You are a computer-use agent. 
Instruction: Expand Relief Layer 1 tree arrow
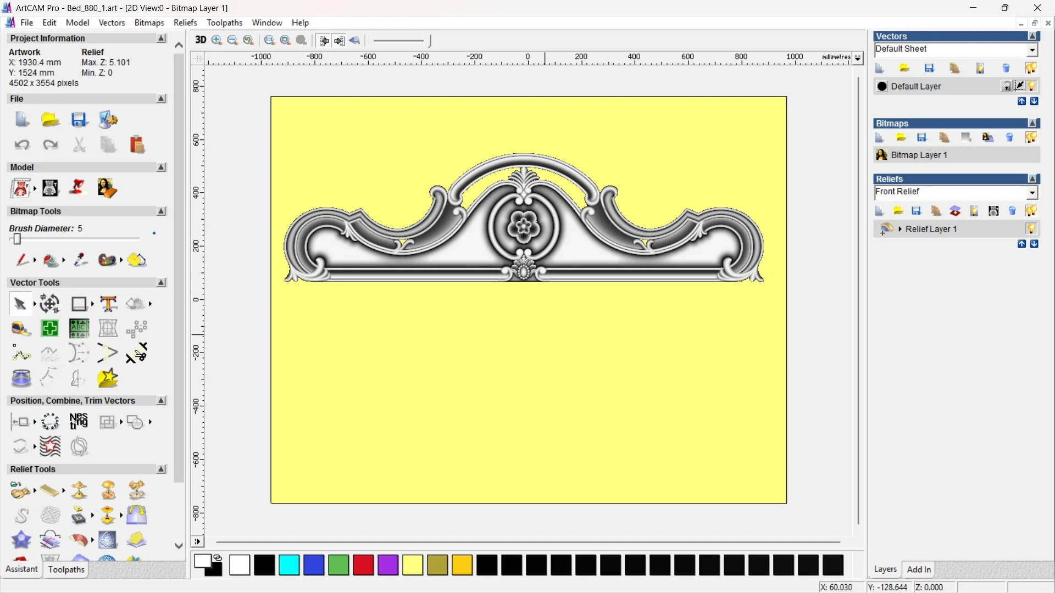tap(900, 229)
